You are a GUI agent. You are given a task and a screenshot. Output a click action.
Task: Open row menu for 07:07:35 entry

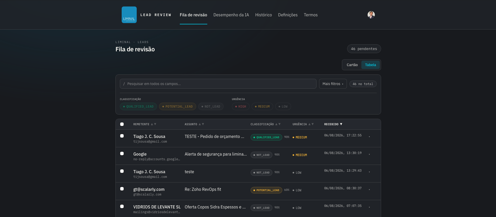click(x=369, y=207)
